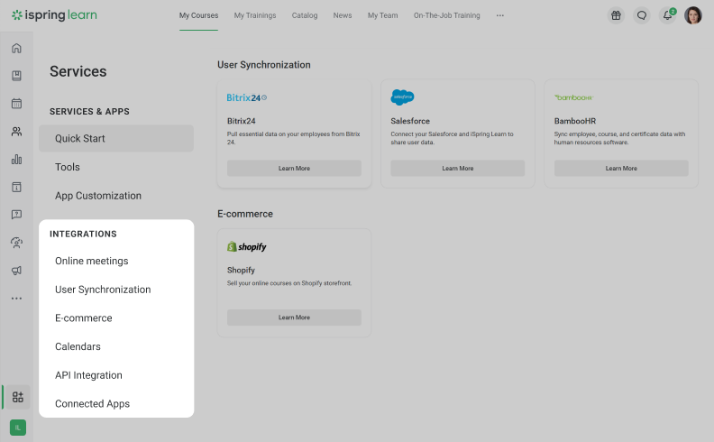Click the Bitrix24 card title

pyautogui.click(x=242, y=121)
